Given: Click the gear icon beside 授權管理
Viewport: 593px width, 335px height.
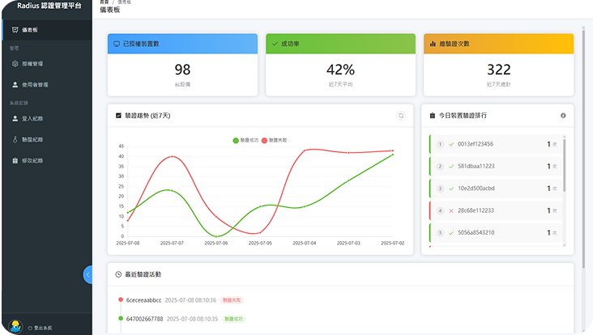Looking at the screenshot, I should point(15,63).
